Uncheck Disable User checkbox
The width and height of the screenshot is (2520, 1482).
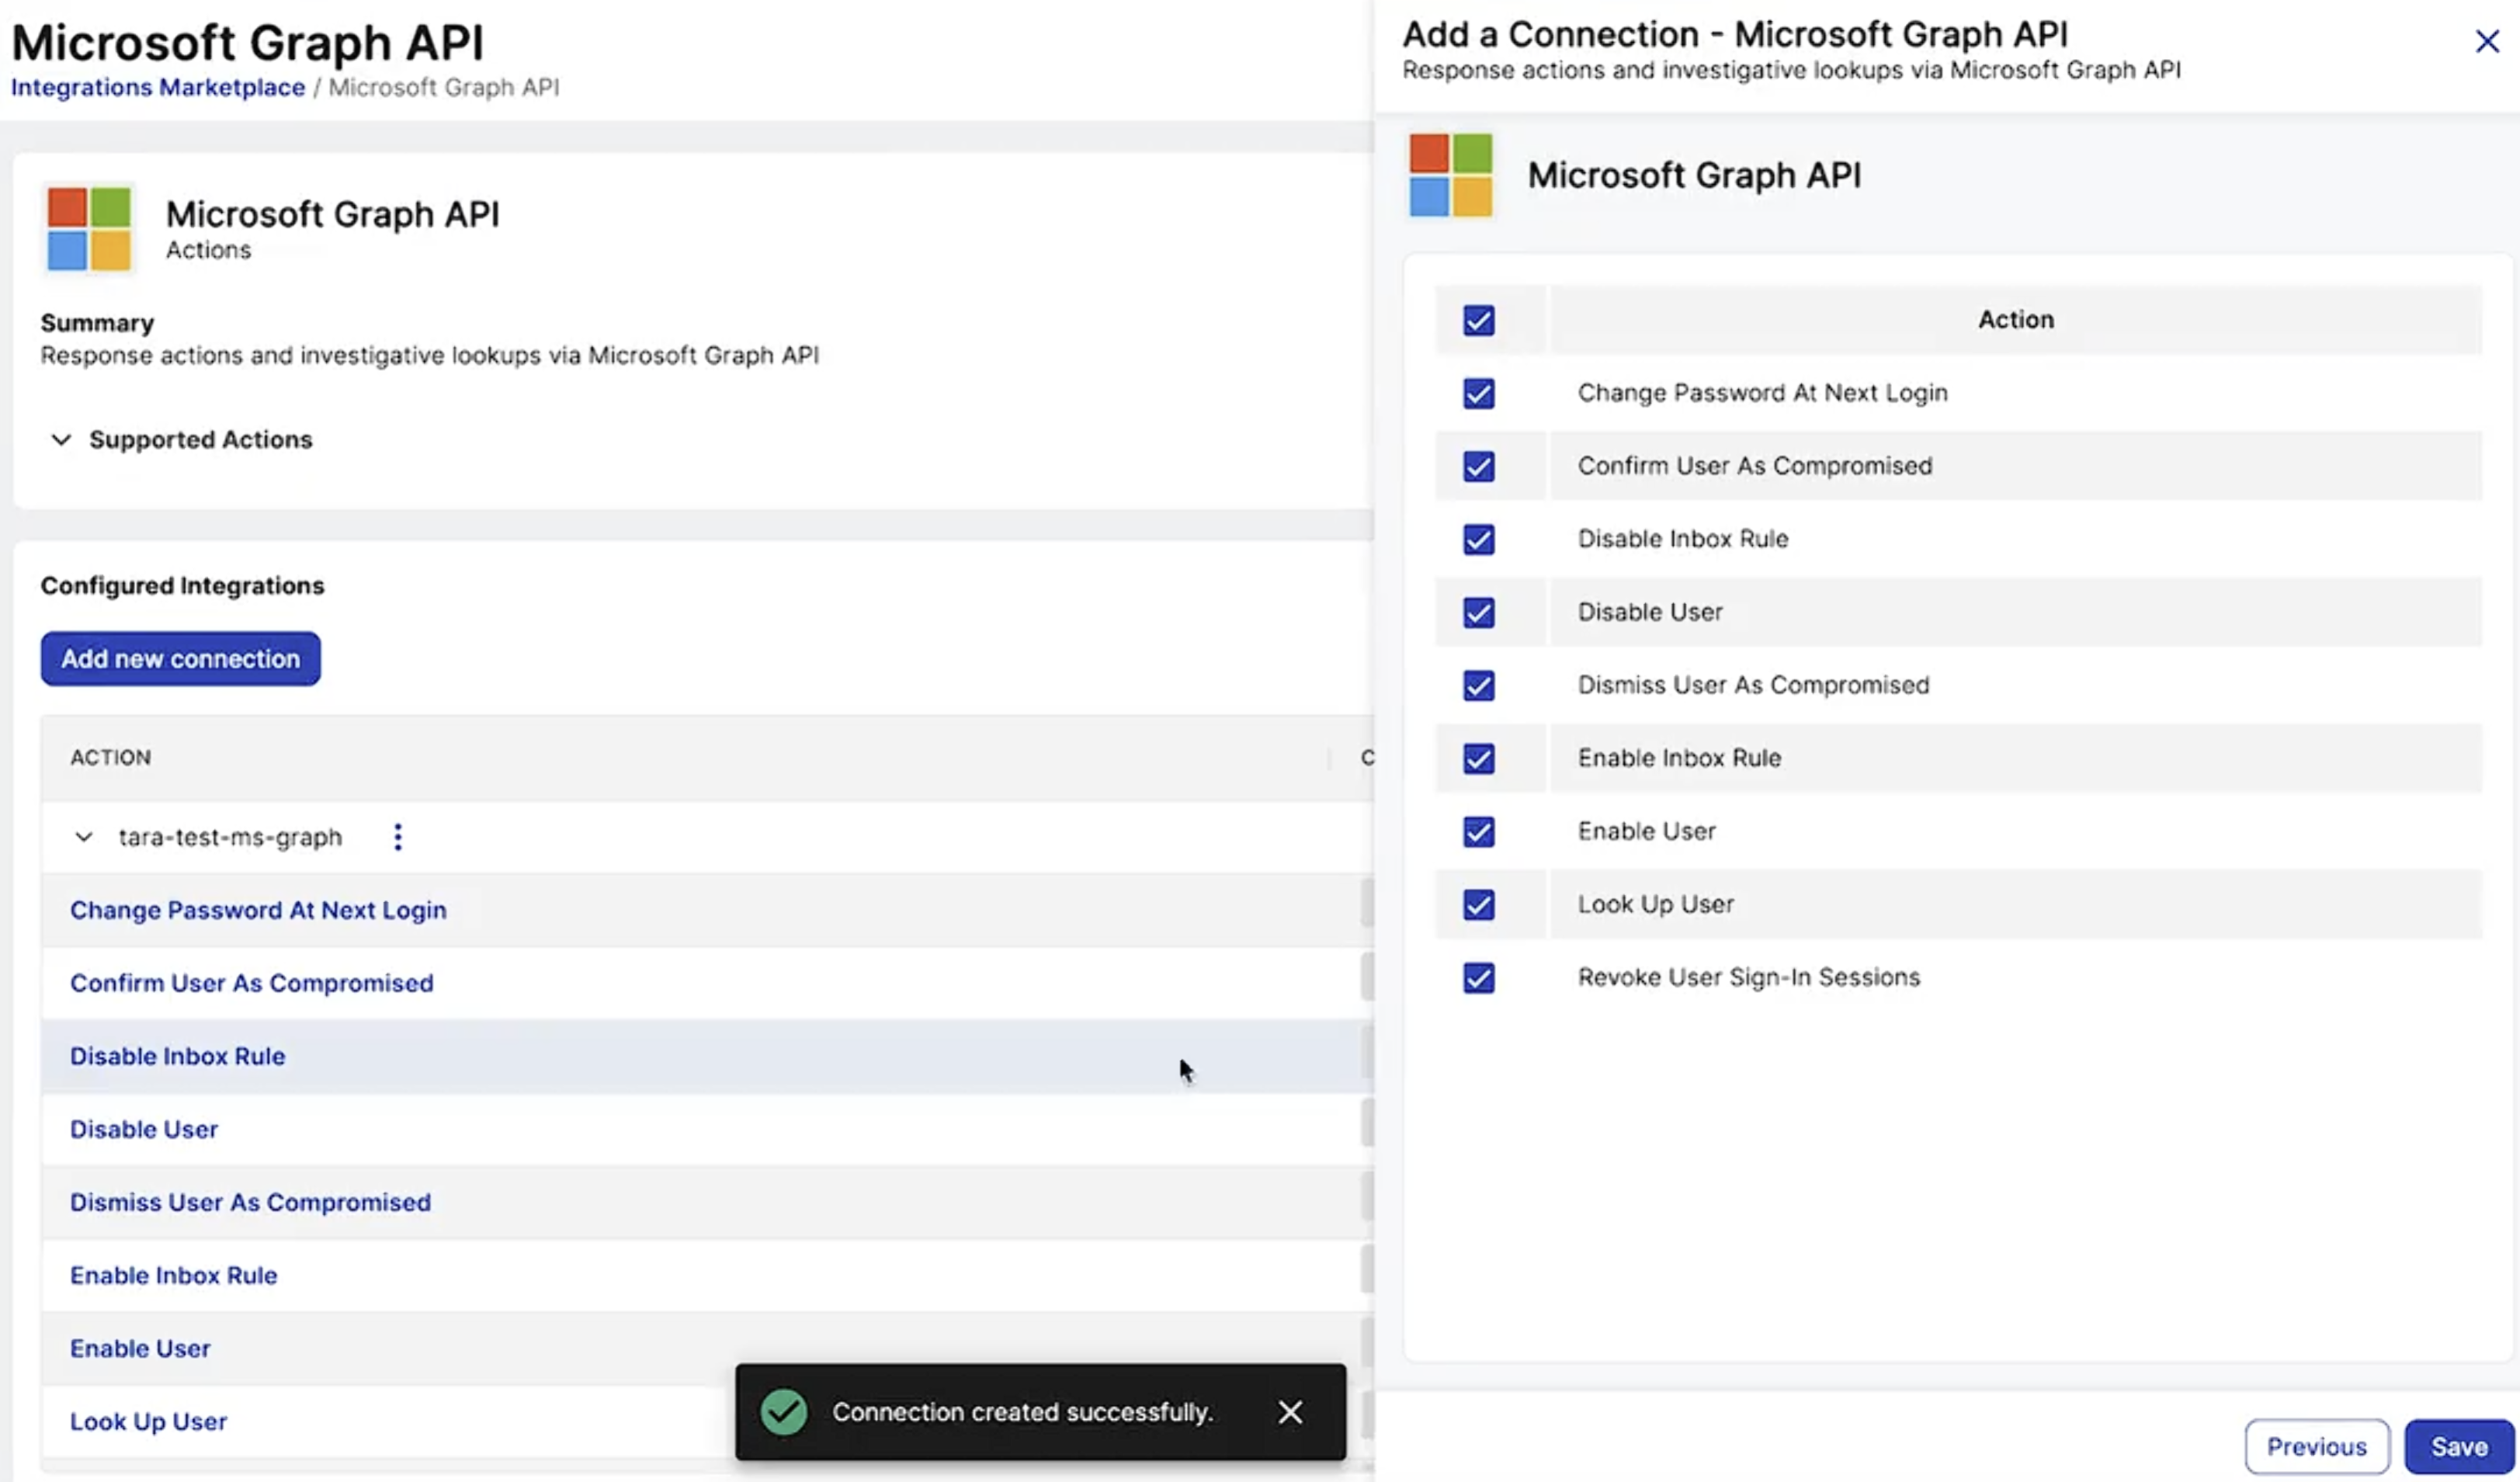click(1478, 612)
